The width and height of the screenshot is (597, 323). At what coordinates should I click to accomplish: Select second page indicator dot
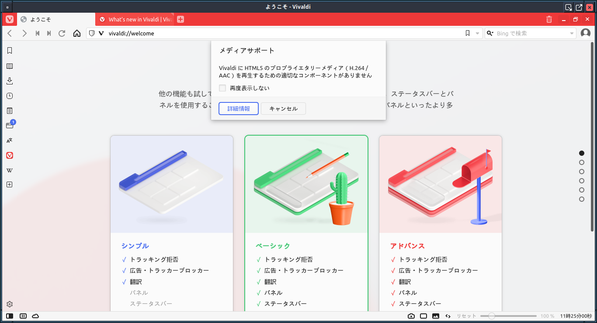click(x=582, y=162)
